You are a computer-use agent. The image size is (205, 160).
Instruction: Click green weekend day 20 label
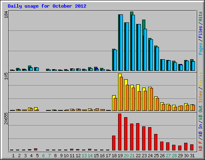(x=126, y=156)
